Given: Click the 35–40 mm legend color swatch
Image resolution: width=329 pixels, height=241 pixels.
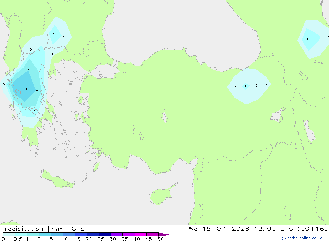Looking at the screenshot, I should [x=128, y=234].
